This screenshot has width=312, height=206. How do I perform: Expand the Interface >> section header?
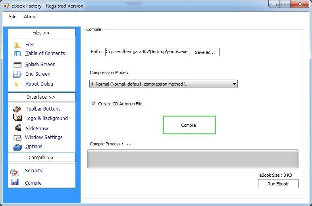pos(42,97)
